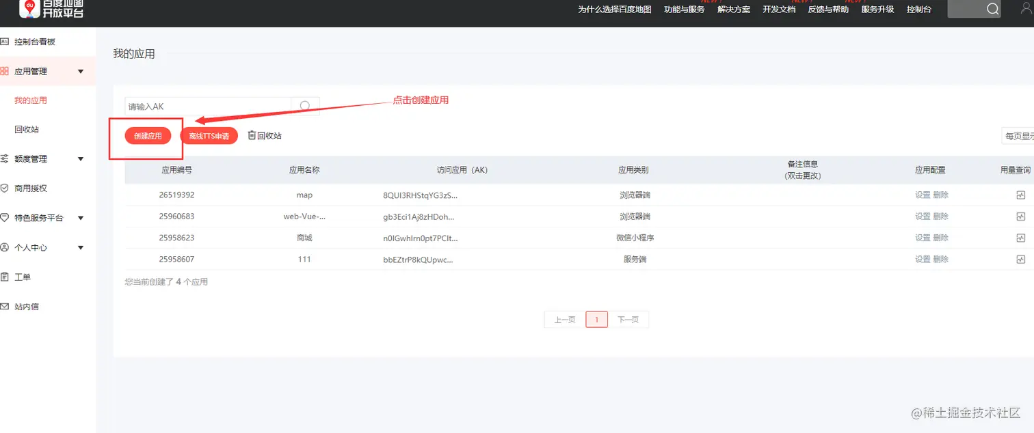
Task: Collapse the 应用管理 arrow in sidebar
Action: [81, 72]
